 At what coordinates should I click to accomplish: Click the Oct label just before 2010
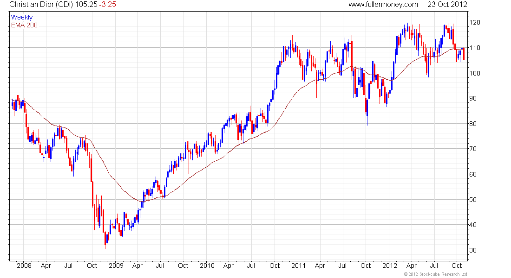tap(183, 265)
